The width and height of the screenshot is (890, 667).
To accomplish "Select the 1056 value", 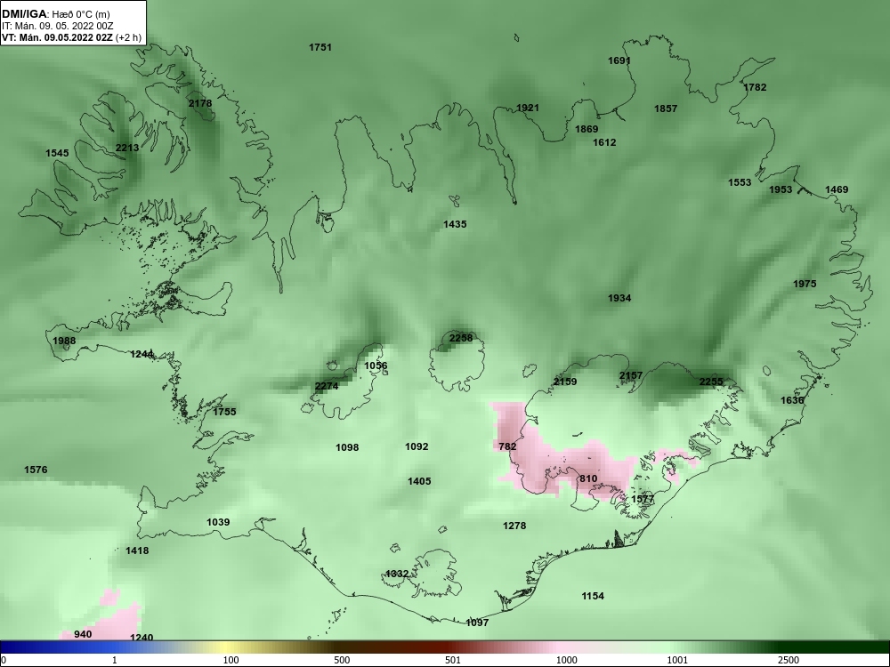I will [376, 366].
